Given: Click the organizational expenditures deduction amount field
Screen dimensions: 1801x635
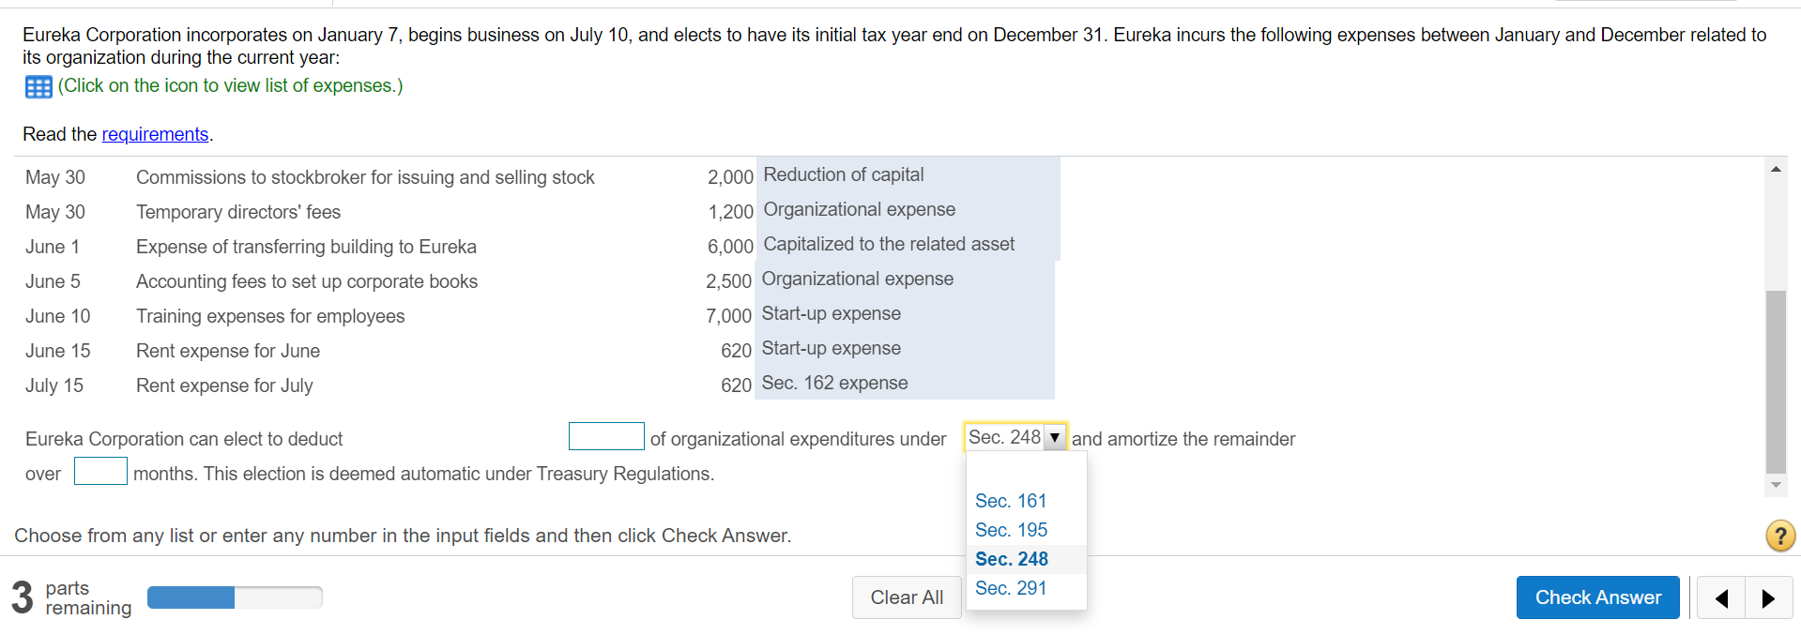Looking at the screenshot, I should [606, 437].
